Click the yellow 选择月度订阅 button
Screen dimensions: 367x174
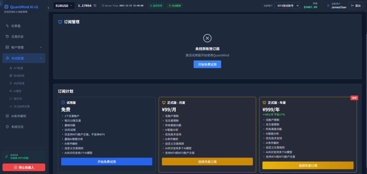(x=207, y=161)
